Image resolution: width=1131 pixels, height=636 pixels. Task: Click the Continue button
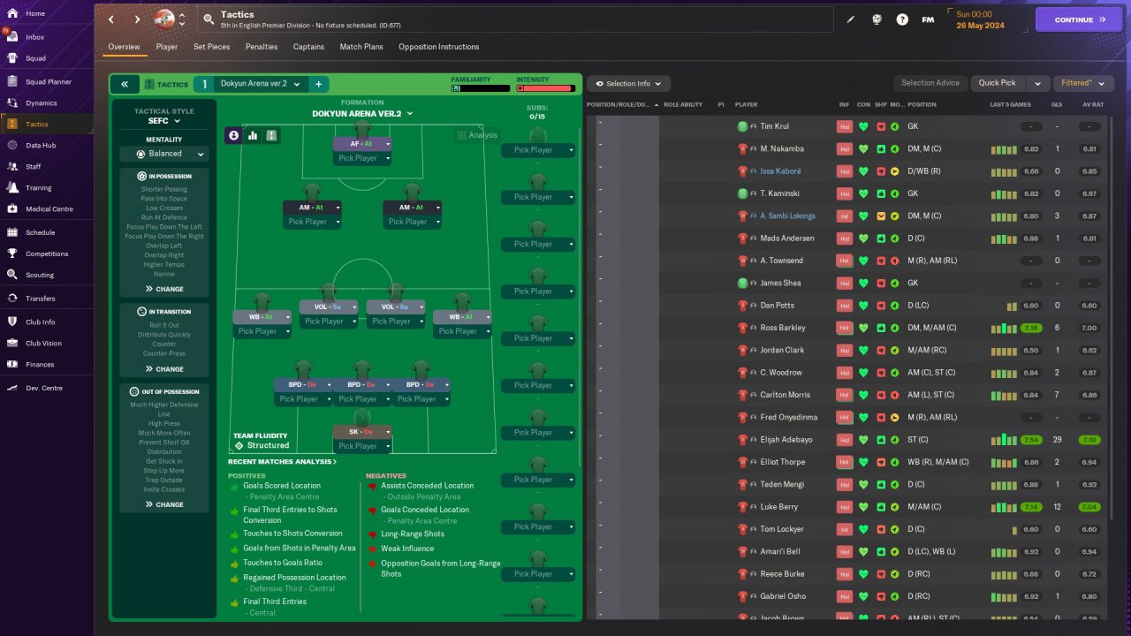pos(1079,19)
